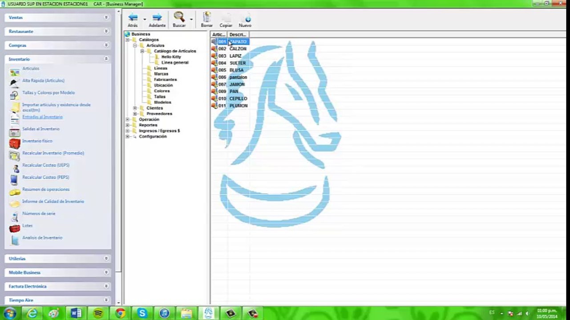Open Importar artículos y existencia desde excel

(x=57, y=107)
